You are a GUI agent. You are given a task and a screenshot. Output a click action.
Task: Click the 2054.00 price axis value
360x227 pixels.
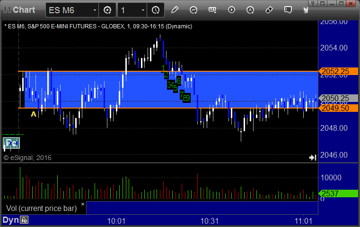[334, 48]
